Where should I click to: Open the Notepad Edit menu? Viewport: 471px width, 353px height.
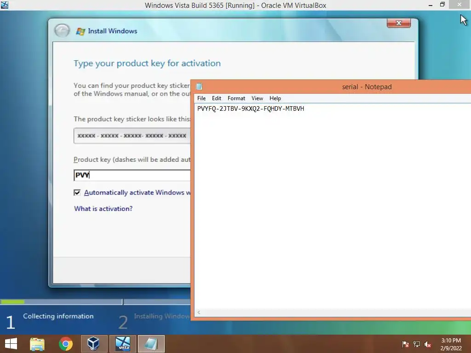point(217,98)
